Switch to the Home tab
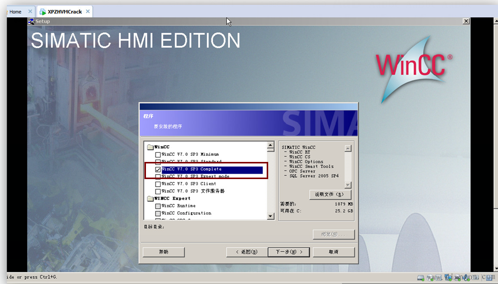498x284 pixels. tap(15, 12)
